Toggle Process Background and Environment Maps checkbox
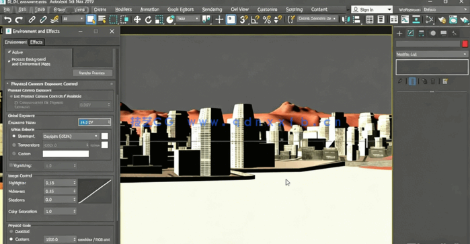Image resolution: width=470 pixels, height=244 pixels. pyautogui.click(x=9, y=61)
